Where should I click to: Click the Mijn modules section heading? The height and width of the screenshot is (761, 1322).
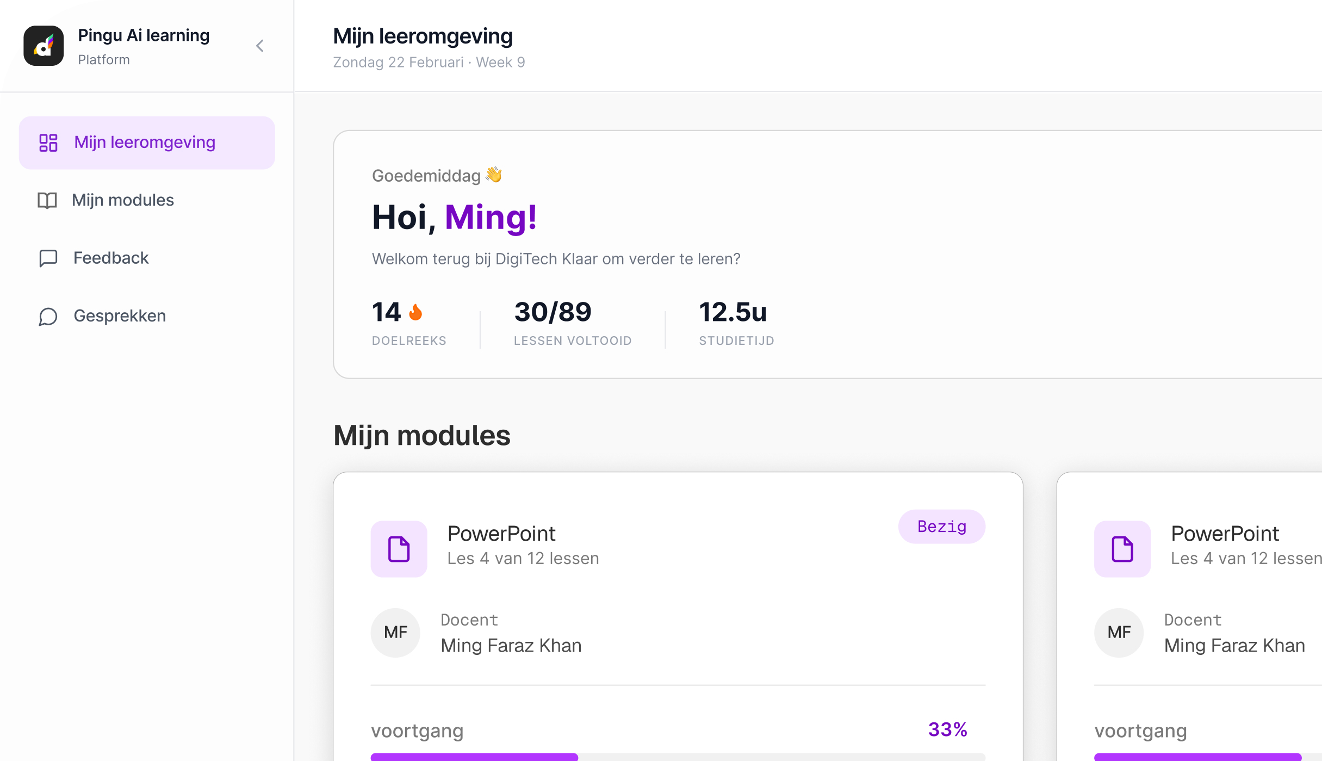(x=422, y=436)
